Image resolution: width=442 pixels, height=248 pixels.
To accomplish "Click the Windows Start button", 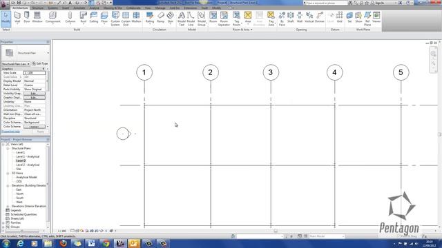I will [6, 243].
